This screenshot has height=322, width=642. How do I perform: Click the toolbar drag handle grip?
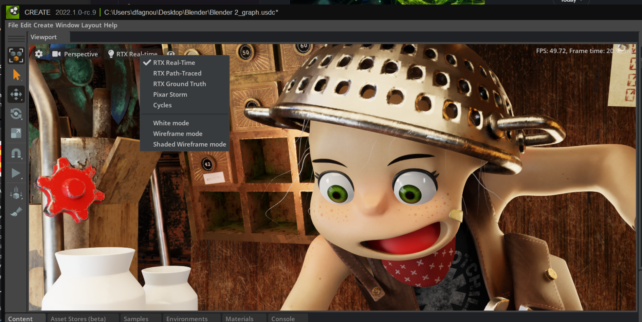16,38
